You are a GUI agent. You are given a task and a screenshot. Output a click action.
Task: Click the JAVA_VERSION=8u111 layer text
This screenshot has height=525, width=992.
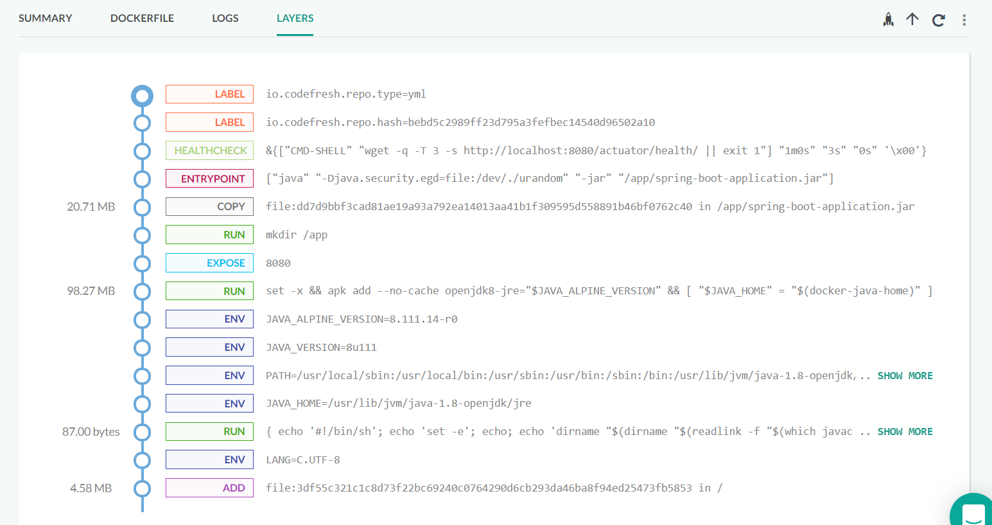pos(321,348)
